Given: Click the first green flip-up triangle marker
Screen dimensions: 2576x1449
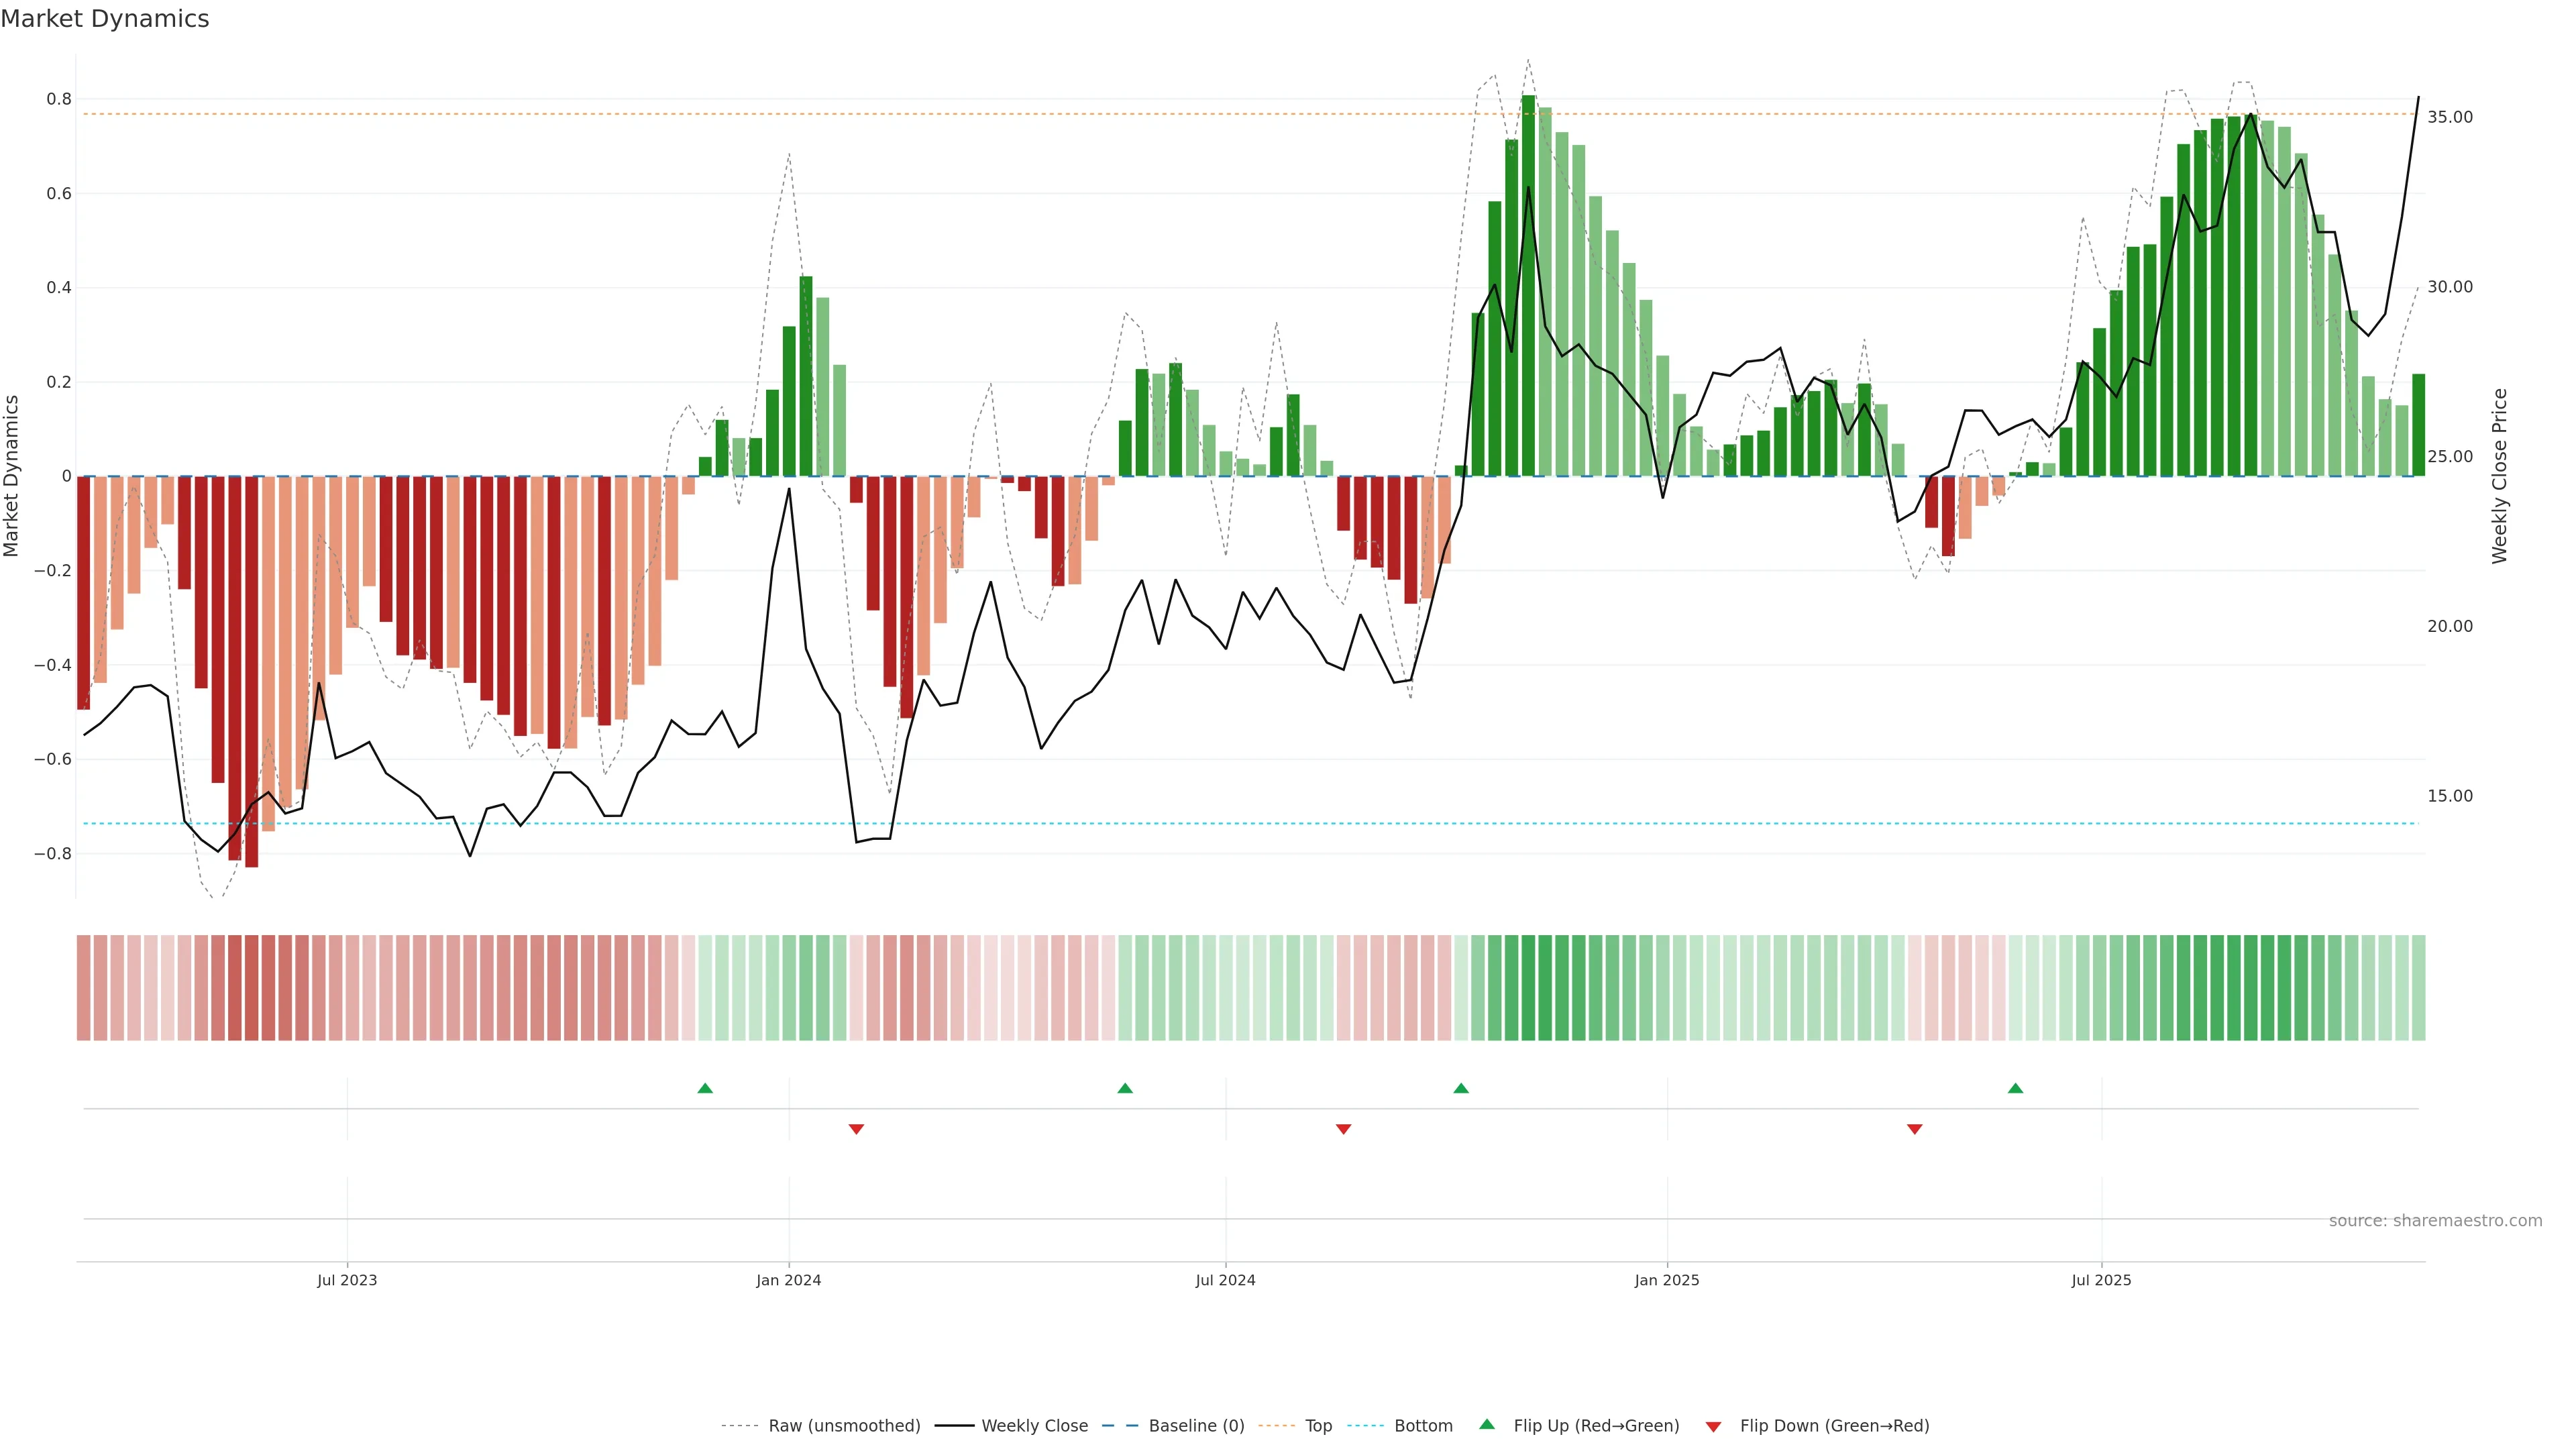Looking at the screenshot, I should point(705,1088).
